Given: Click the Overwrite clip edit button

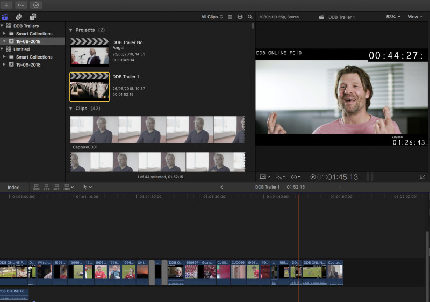Looking at the screenshot, I should [66, 187].
